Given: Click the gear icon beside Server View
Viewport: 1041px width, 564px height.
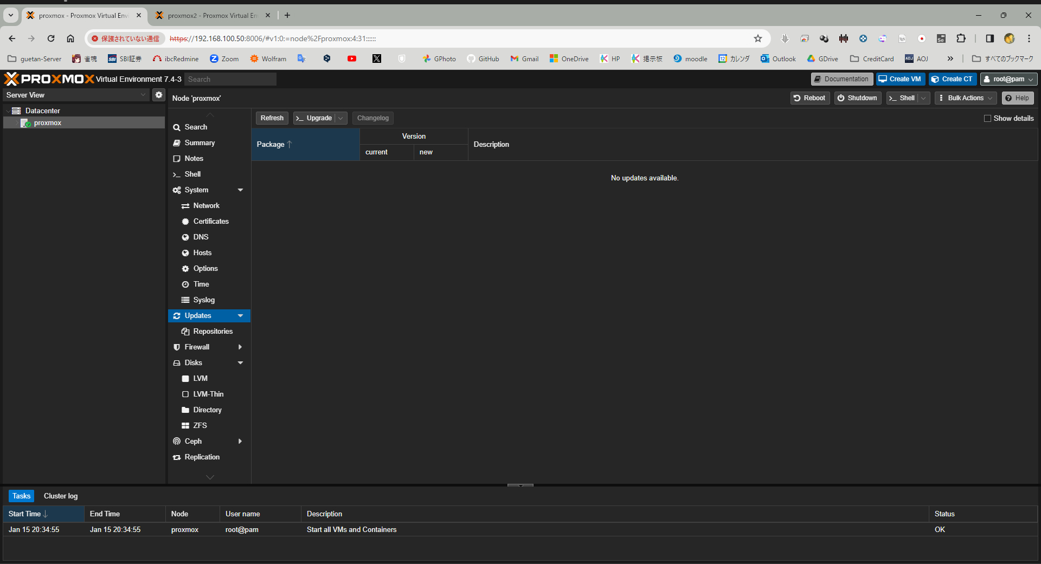Looking at the screenshot, I should [x=158, y=95].
